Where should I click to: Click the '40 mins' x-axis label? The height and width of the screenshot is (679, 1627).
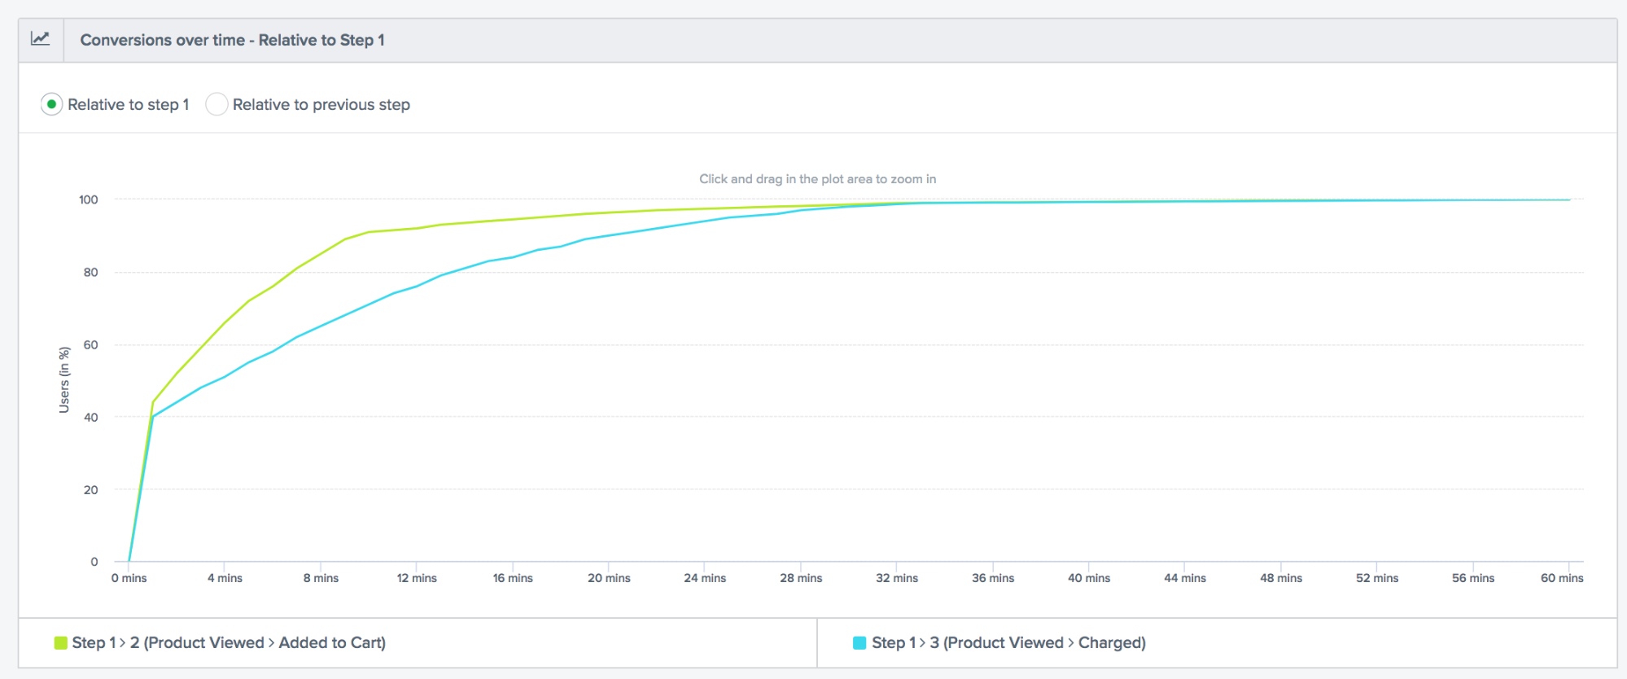click(1089, 578)
